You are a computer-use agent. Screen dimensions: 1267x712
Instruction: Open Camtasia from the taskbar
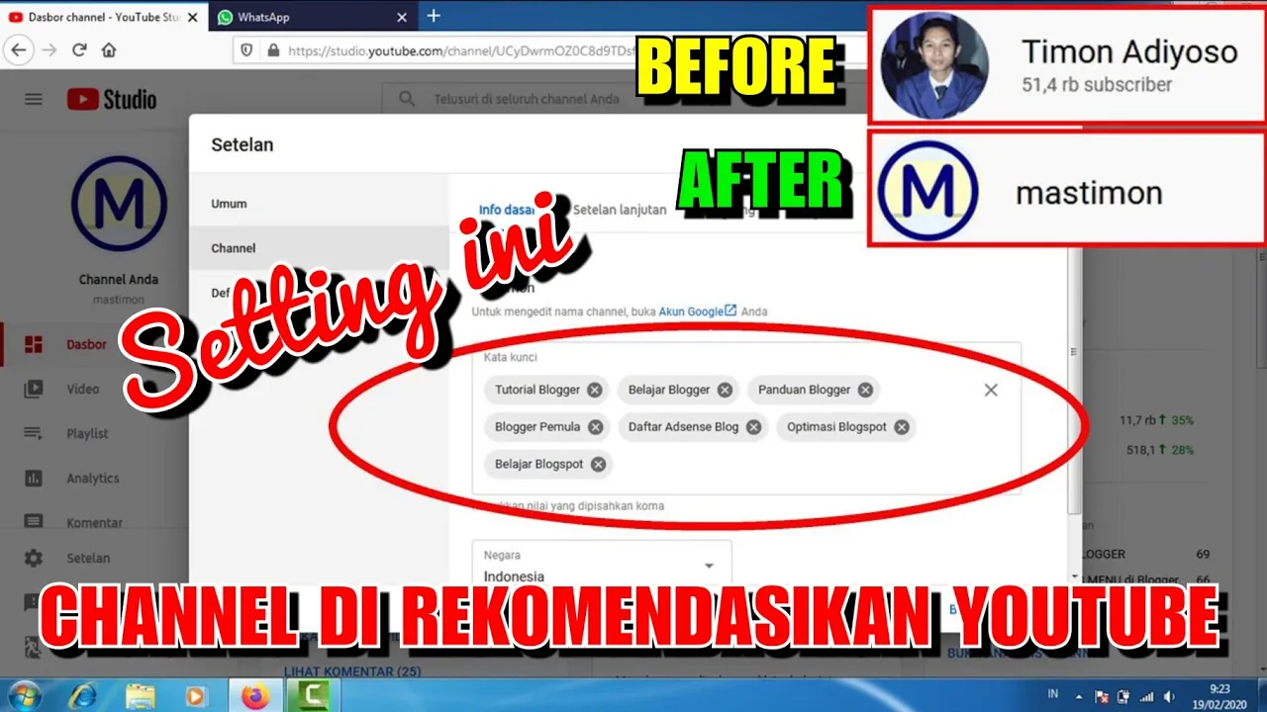315,696
